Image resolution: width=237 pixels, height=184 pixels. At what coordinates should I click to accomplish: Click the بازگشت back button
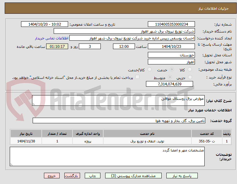72,176
